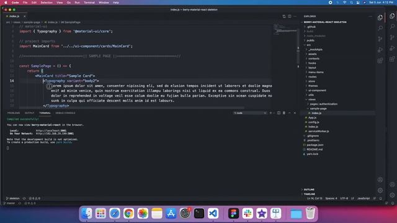Image resolution: width=397 pixels, height=223 pixels.
Task: Open Run and Debug in the front window's activity bar
Action: 380,50
